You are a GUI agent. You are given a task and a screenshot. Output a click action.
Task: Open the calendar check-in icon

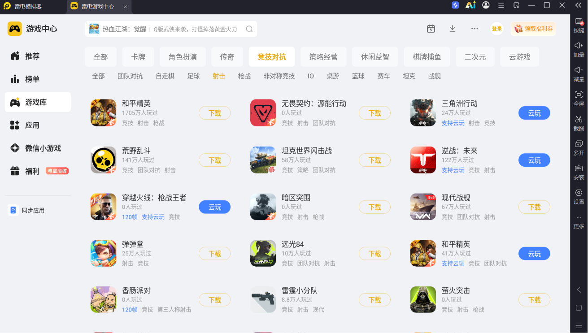click(x=431, y=29)
